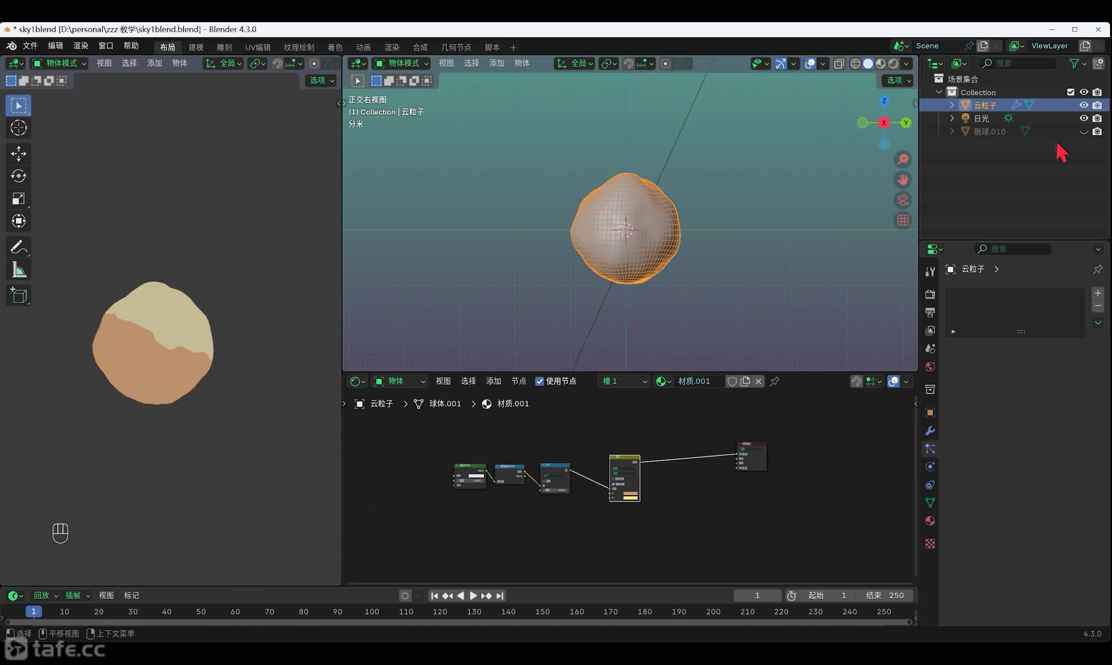1112x665 pixels.
Task: Click the Annotate pencil tool
Action: (x=18, y=247)
